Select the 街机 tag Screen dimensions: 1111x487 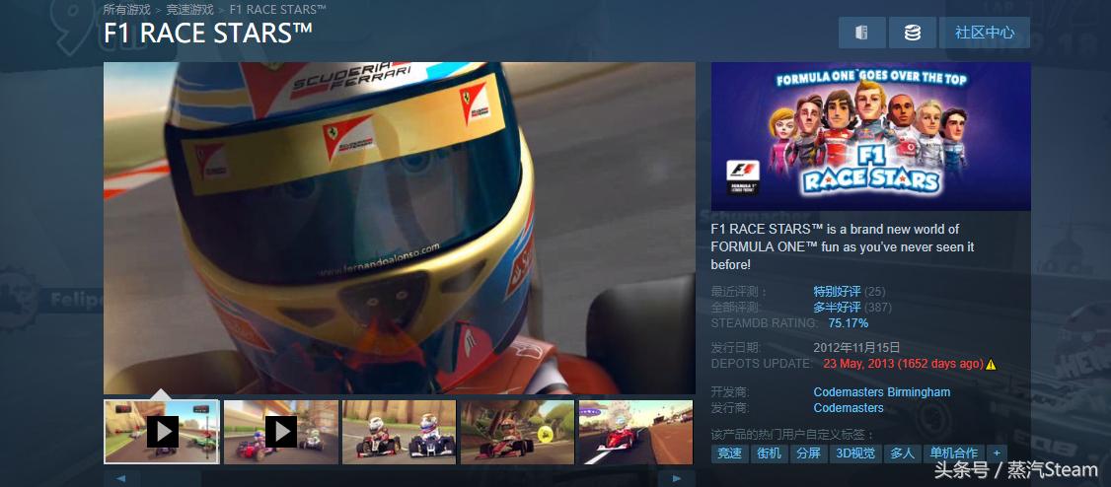click(x=769, y=453)
